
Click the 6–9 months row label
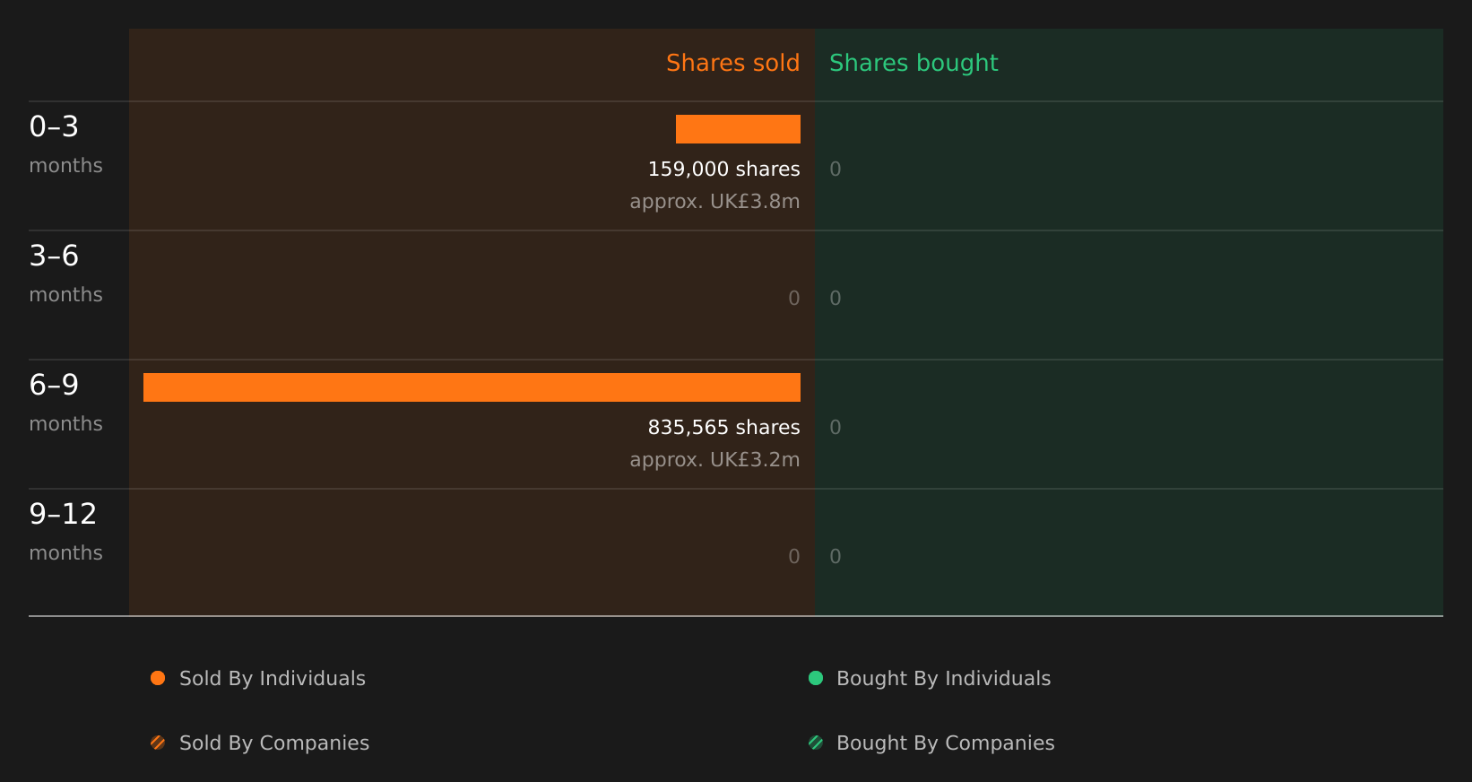65,403
